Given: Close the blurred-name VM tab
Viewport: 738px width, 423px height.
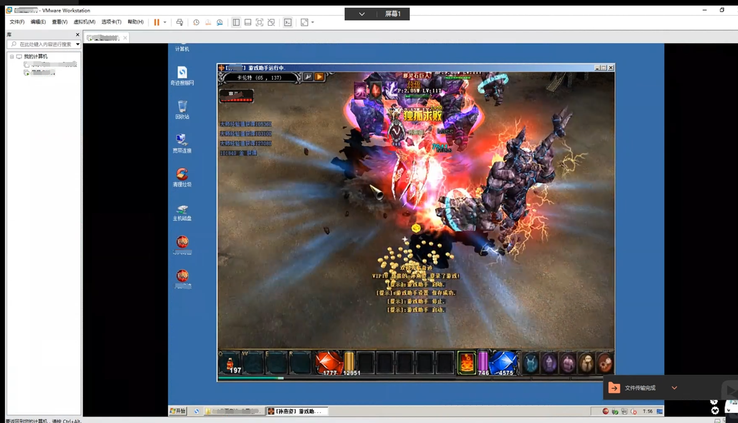Looking at the screenshot, I should point(125,38).
